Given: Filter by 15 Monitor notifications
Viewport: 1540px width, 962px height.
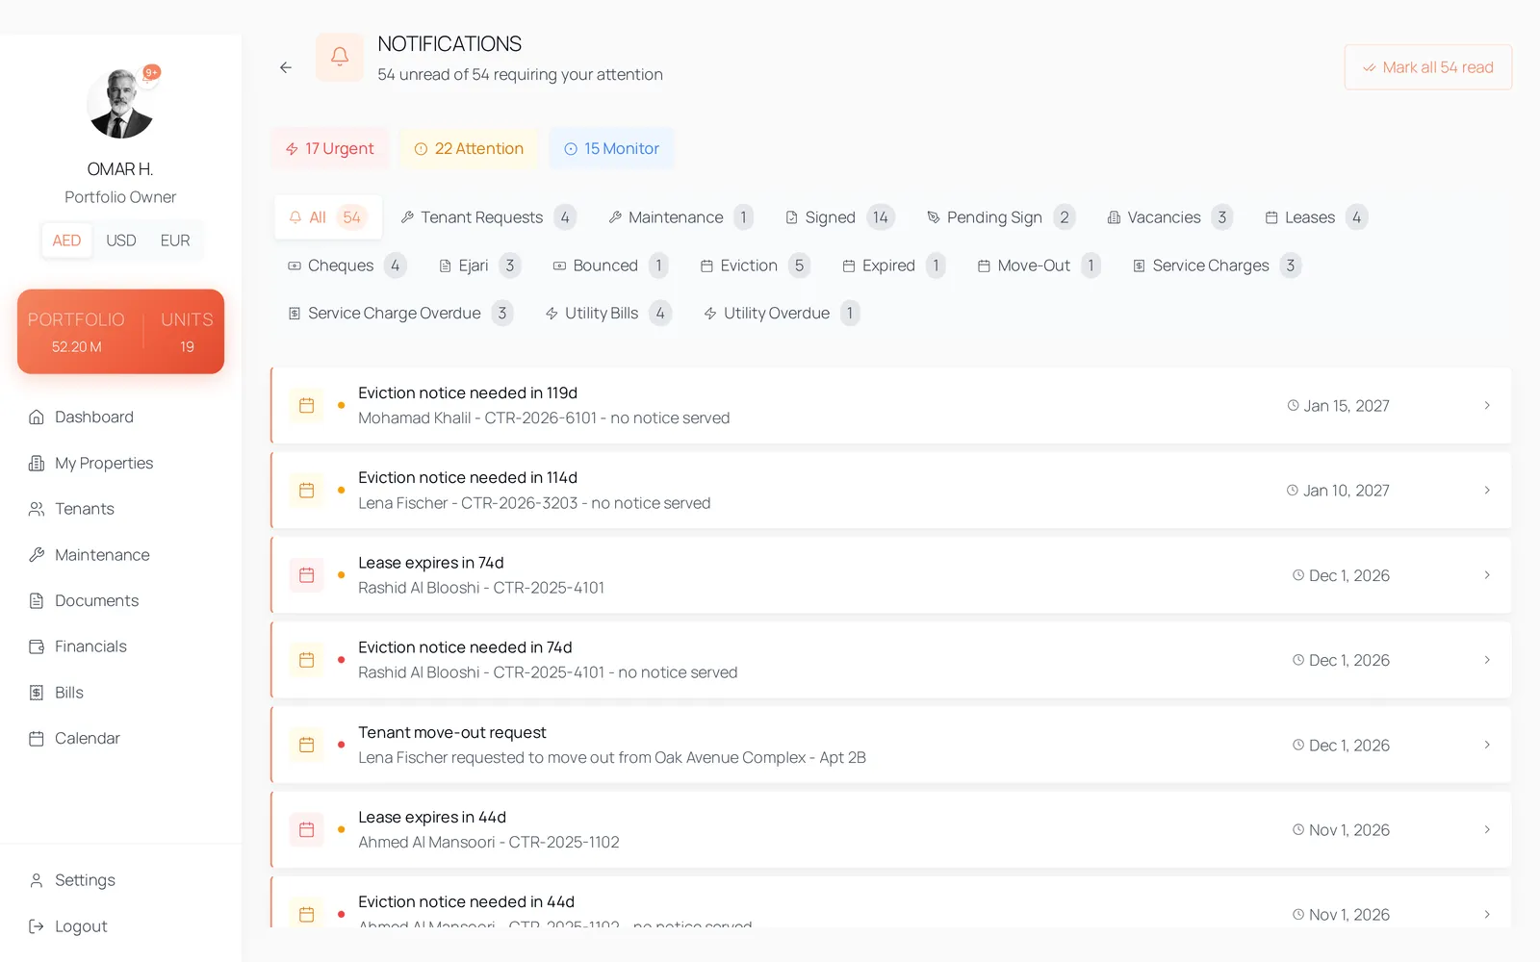Looking at the screenshot, I should (612, 148).
